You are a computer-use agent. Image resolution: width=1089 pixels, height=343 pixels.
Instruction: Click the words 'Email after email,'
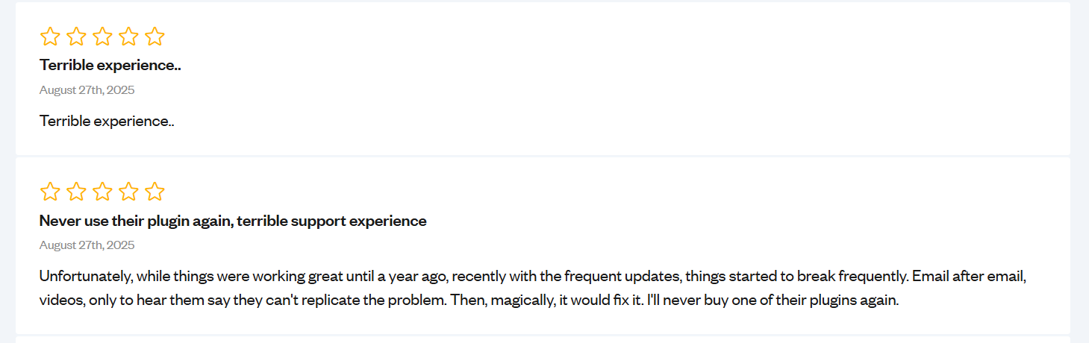(970, 277)
